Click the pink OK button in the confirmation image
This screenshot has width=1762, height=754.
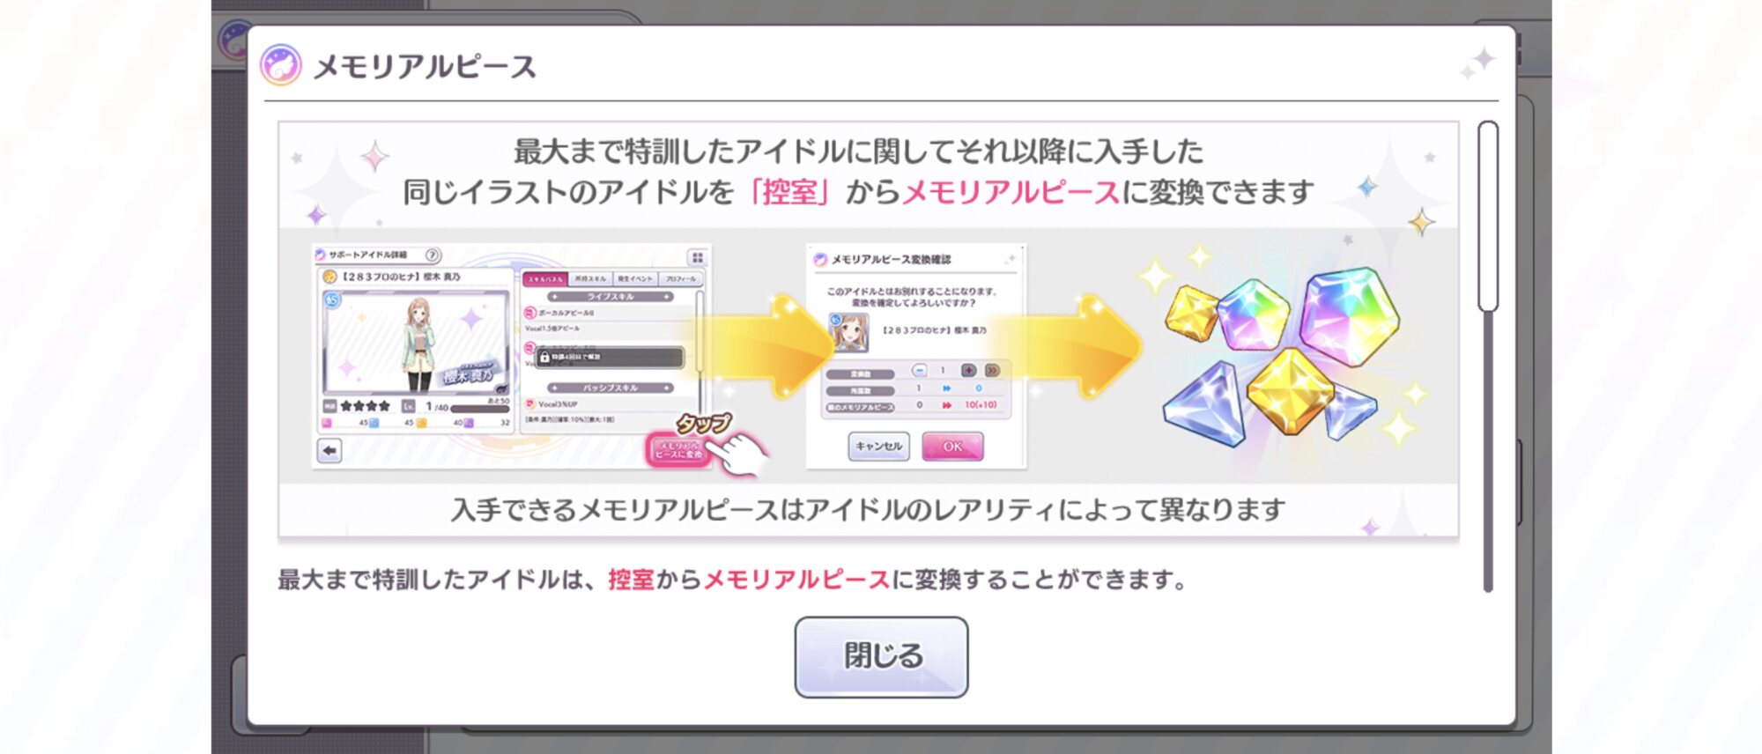(x=952, y=447)
